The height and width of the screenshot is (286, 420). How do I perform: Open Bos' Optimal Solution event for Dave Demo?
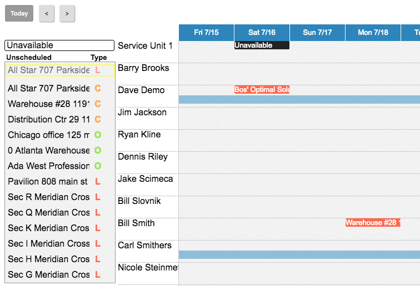coord(262,89)
